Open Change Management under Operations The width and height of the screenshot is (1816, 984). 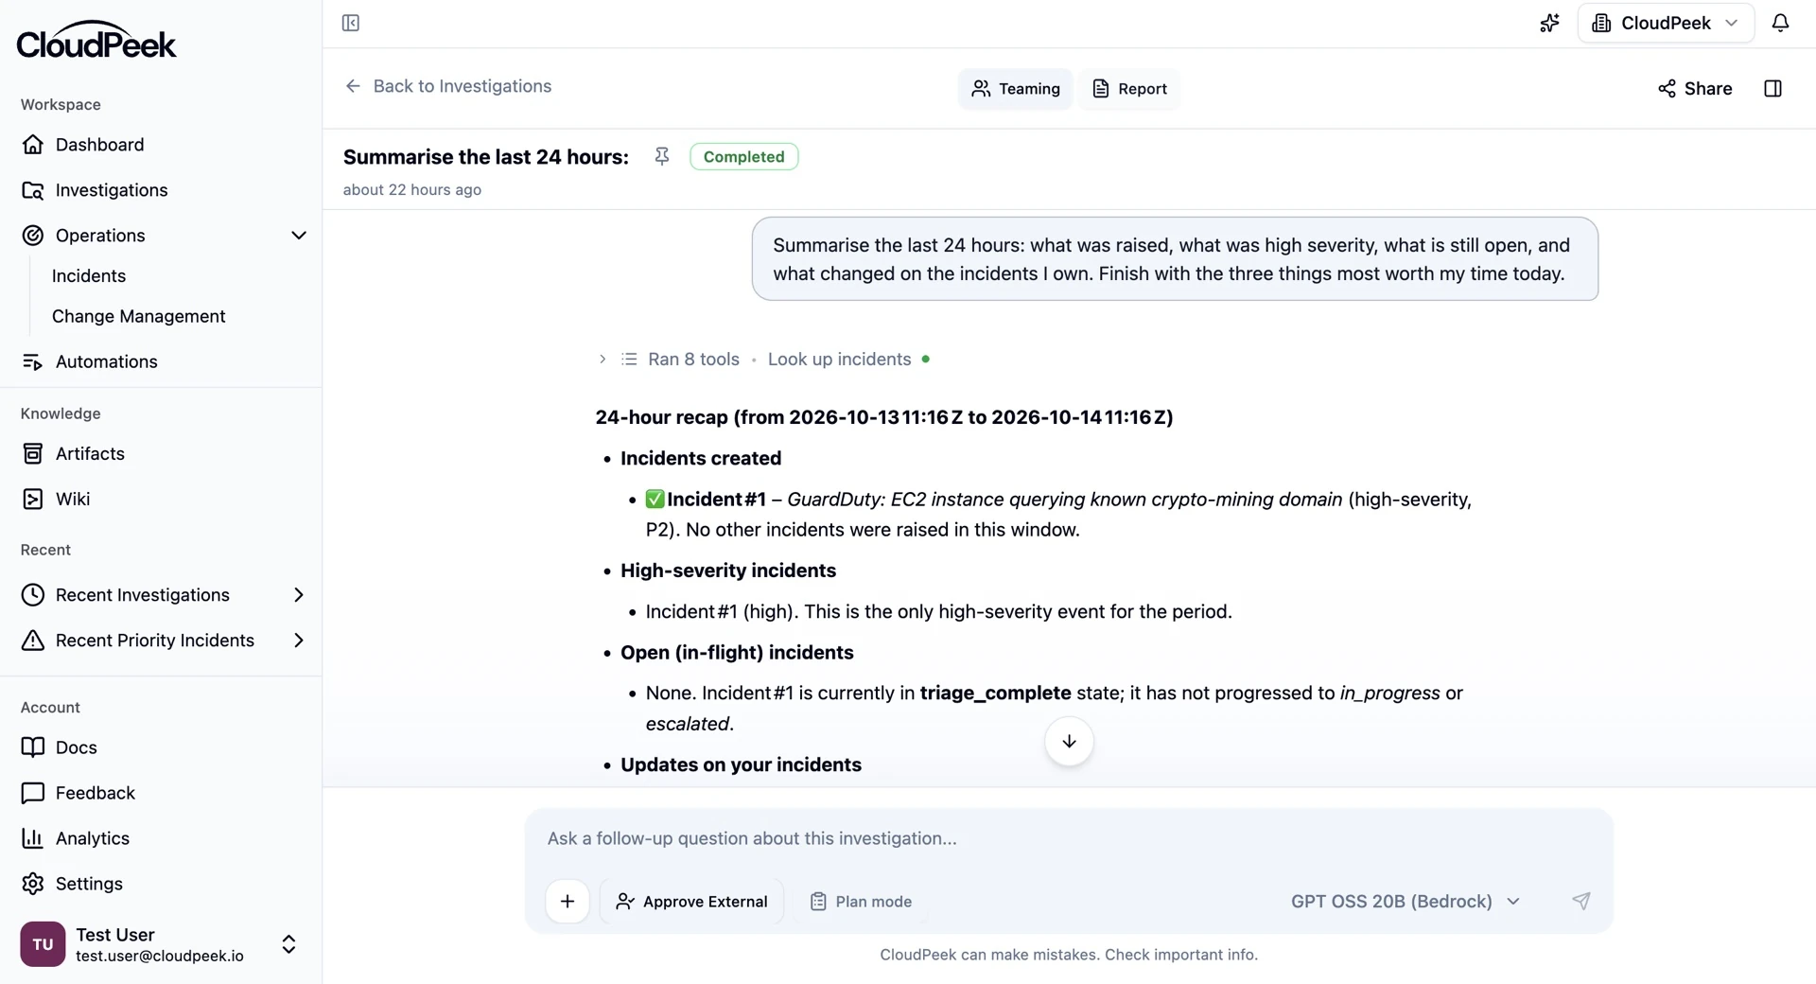(138, 316)
